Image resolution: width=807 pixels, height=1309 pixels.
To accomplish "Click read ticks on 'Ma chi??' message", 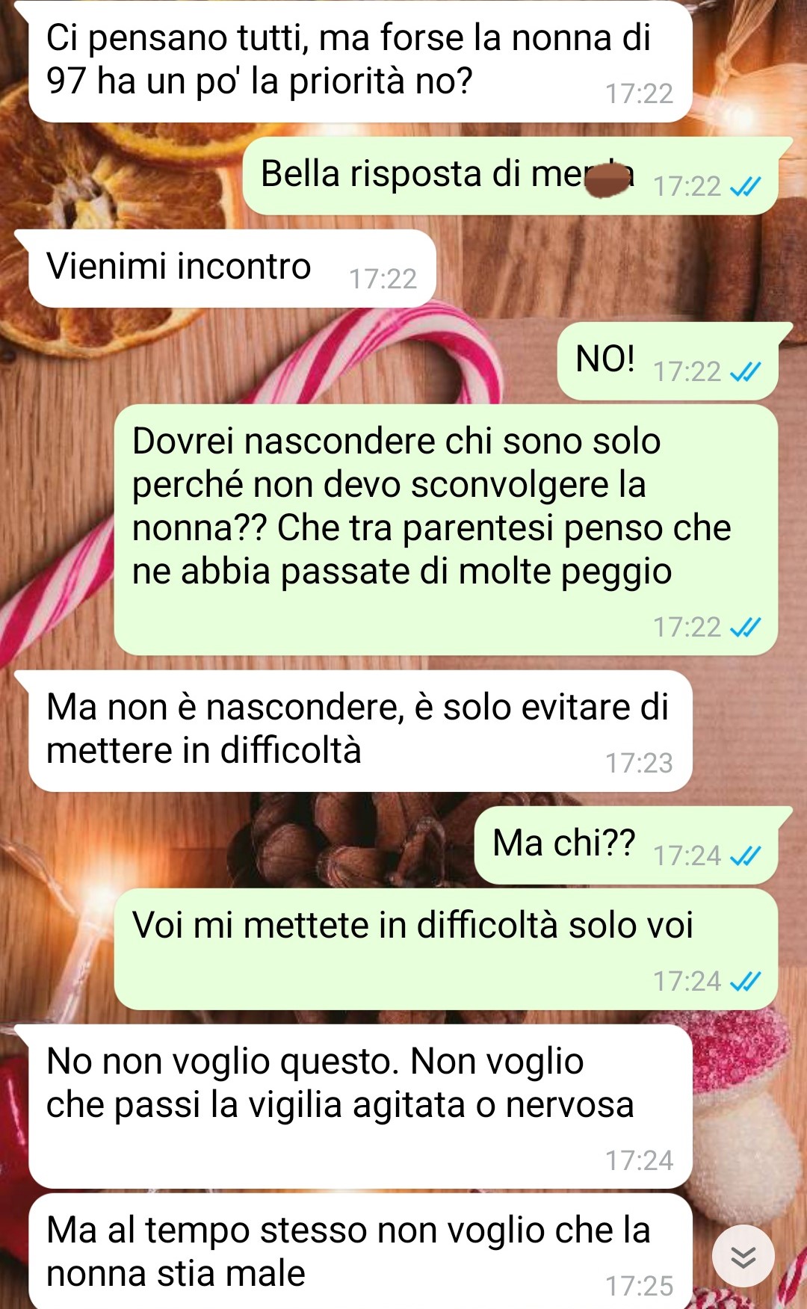I will point(745,855).
